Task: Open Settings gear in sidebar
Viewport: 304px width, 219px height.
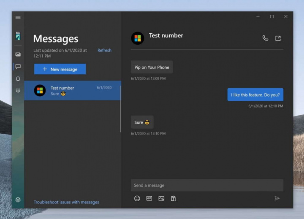Action: pos(18,200)
